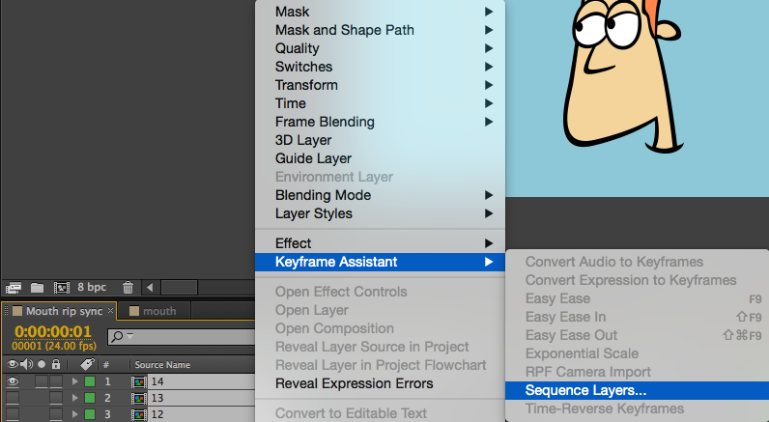Open Mask and Shape Path entry
This screenshot has width=769, height=422.
coord(380,30)
